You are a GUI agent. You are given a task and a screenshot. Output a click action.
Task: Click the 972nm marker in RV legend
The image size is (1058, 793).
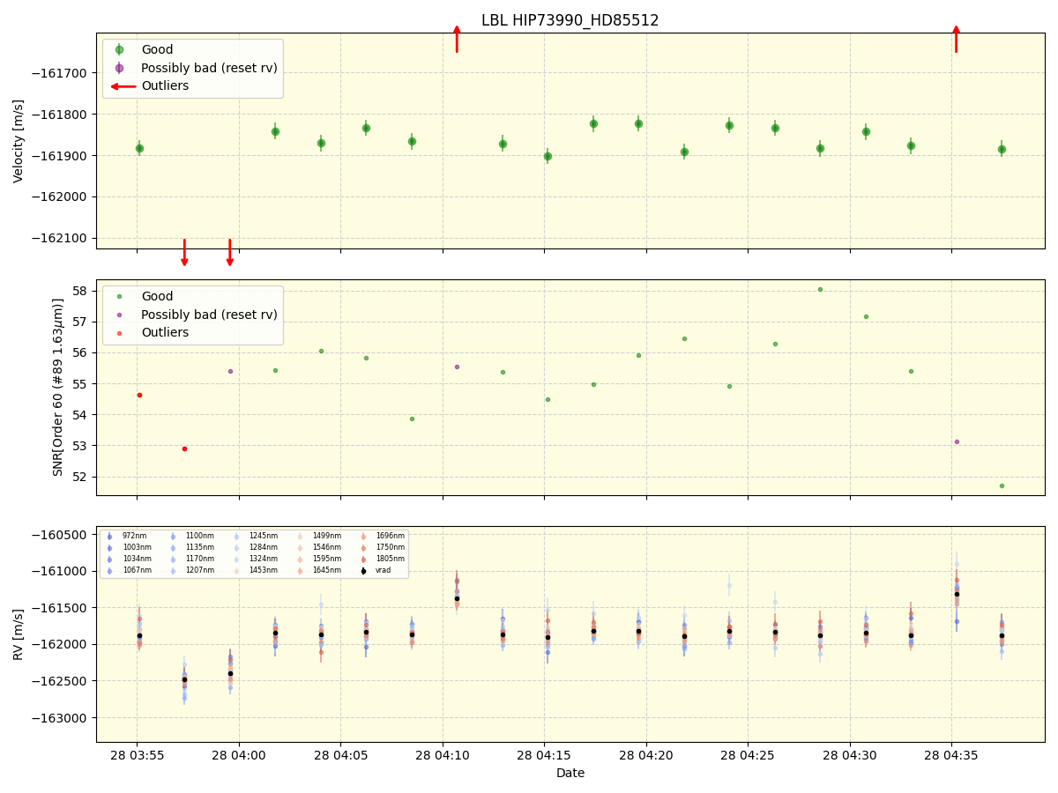coord(109,536)
